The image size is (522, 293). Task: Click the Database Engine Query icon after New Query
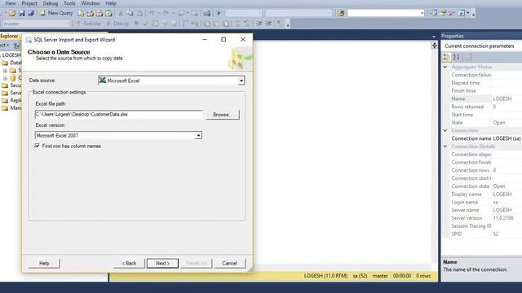coord(81,13)
